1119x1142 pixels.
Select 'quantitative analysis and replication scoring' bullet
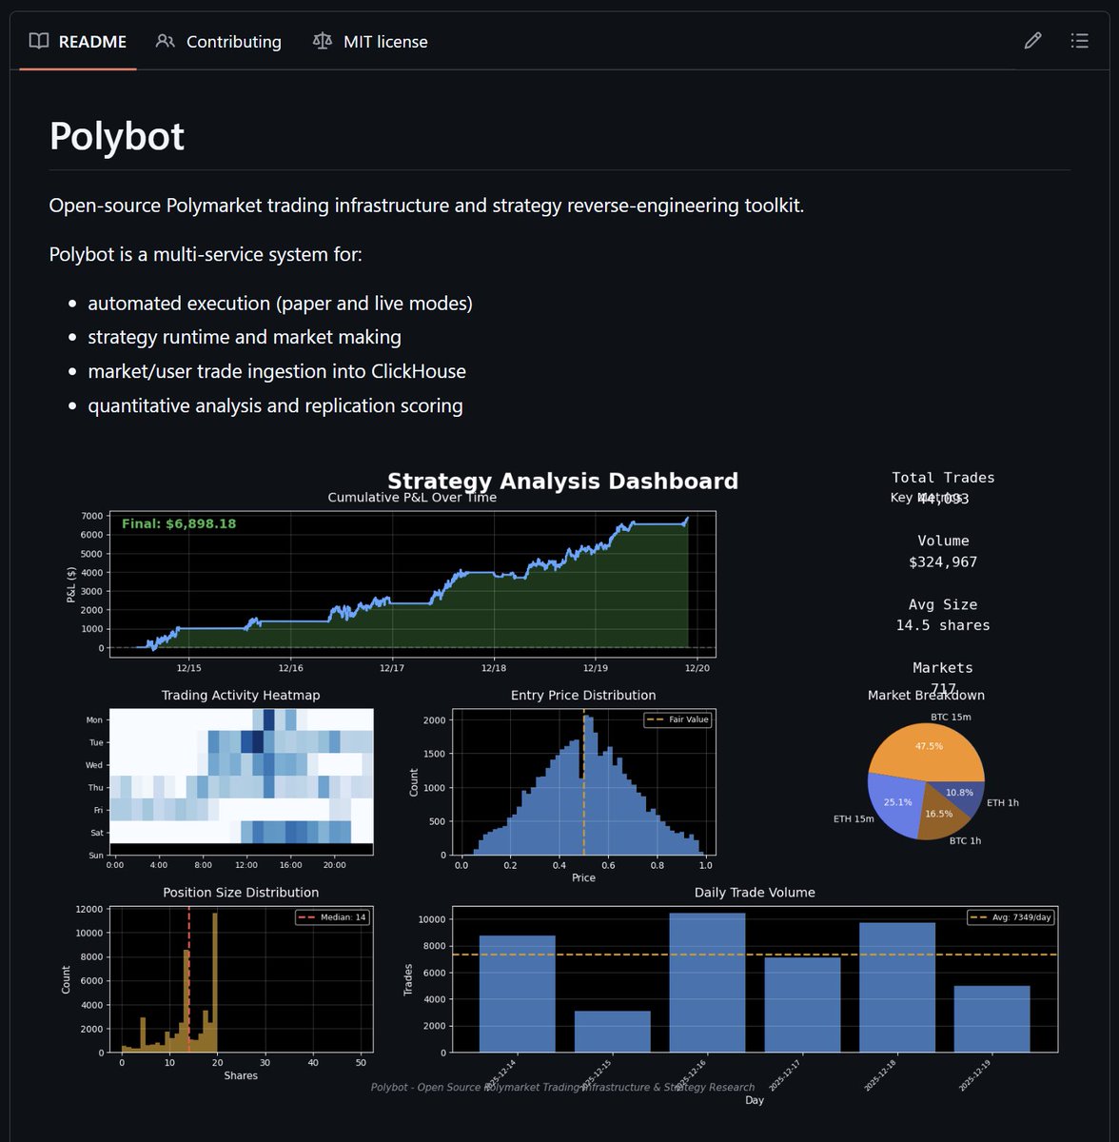pos(275,405)
